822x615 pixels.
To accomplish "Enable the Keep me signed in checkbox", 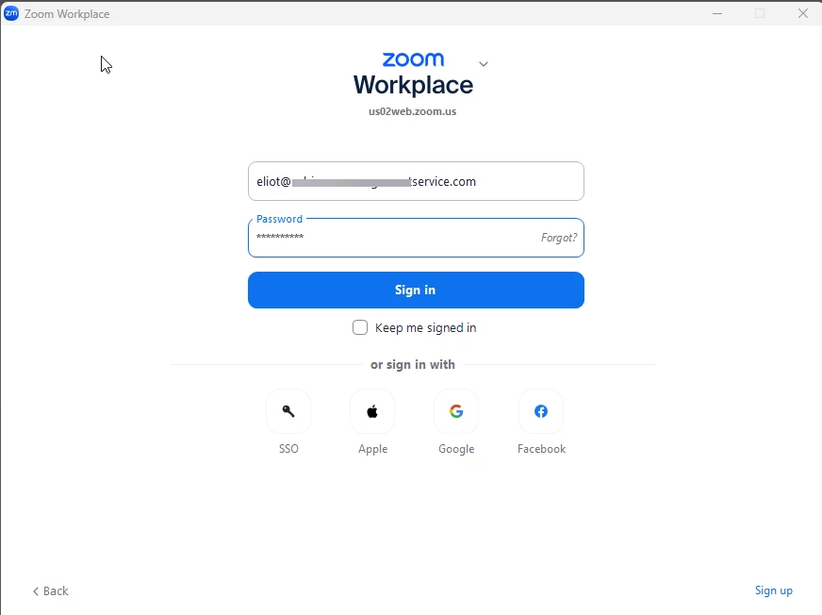I will [360, 327].
